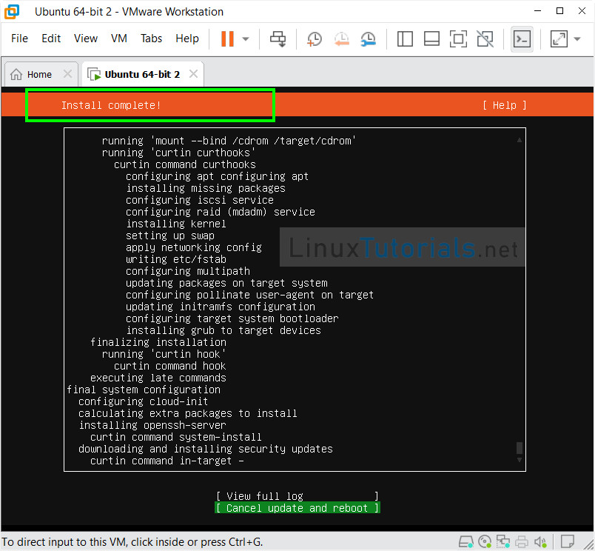Click 'installing grub to target devices' line
Screen dimensions: 595x551
tap(223, 330)
